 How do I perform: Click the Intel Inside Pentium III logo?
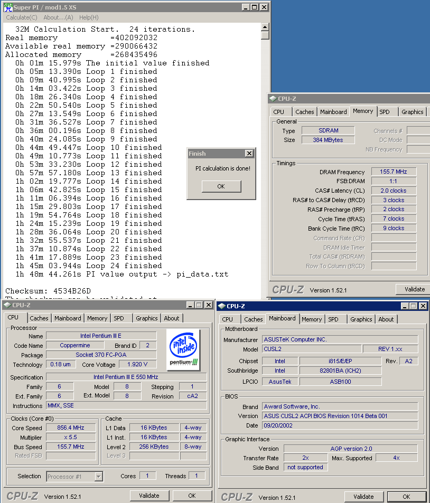pos(183,348)
